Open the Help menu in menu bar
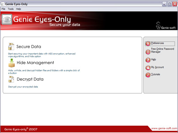The image size is (178, 133). click(18, 9)
